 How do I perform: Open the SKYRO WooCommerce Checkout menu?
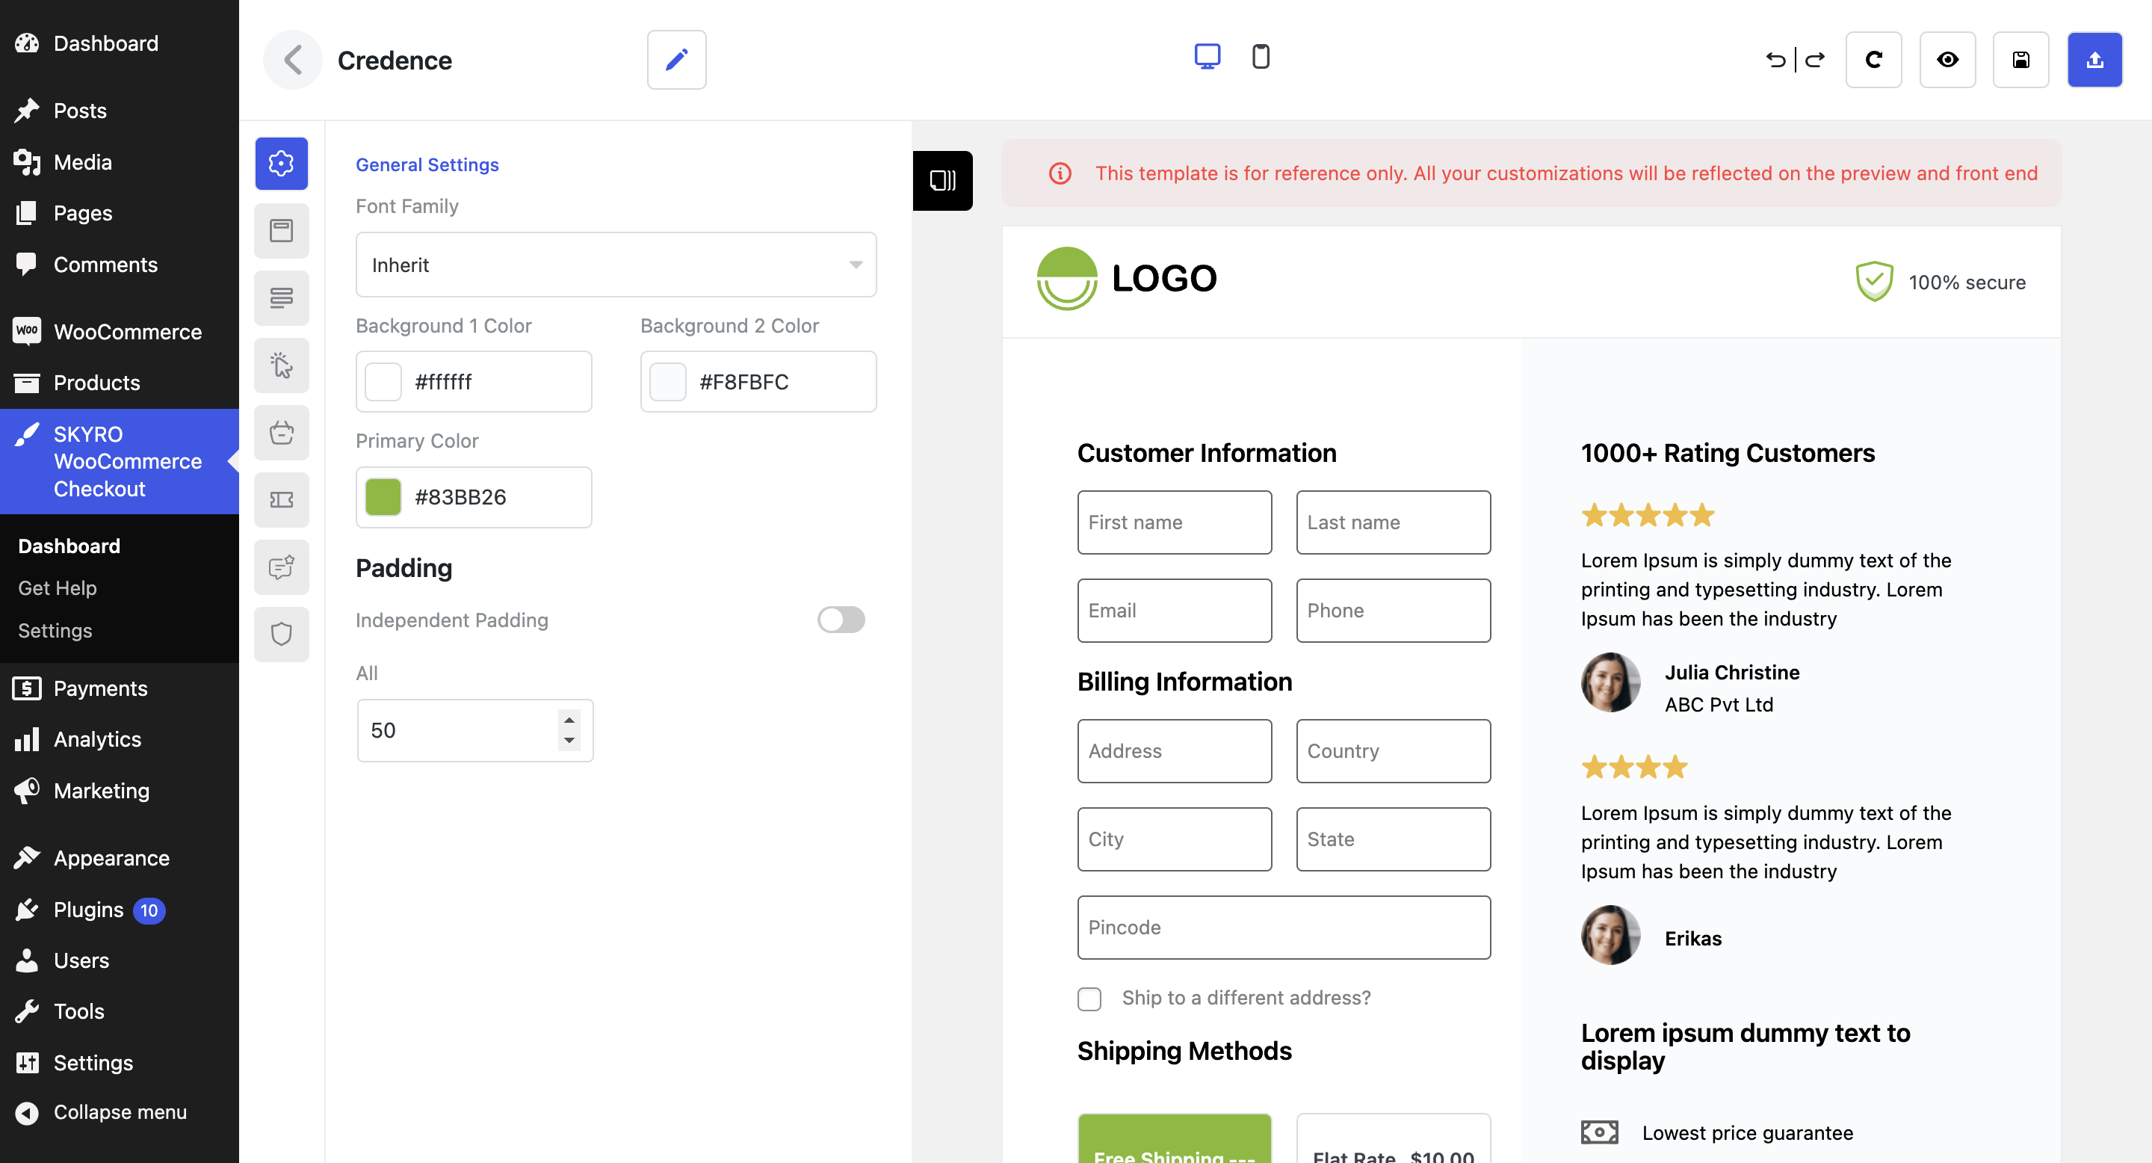pos(120,461)
